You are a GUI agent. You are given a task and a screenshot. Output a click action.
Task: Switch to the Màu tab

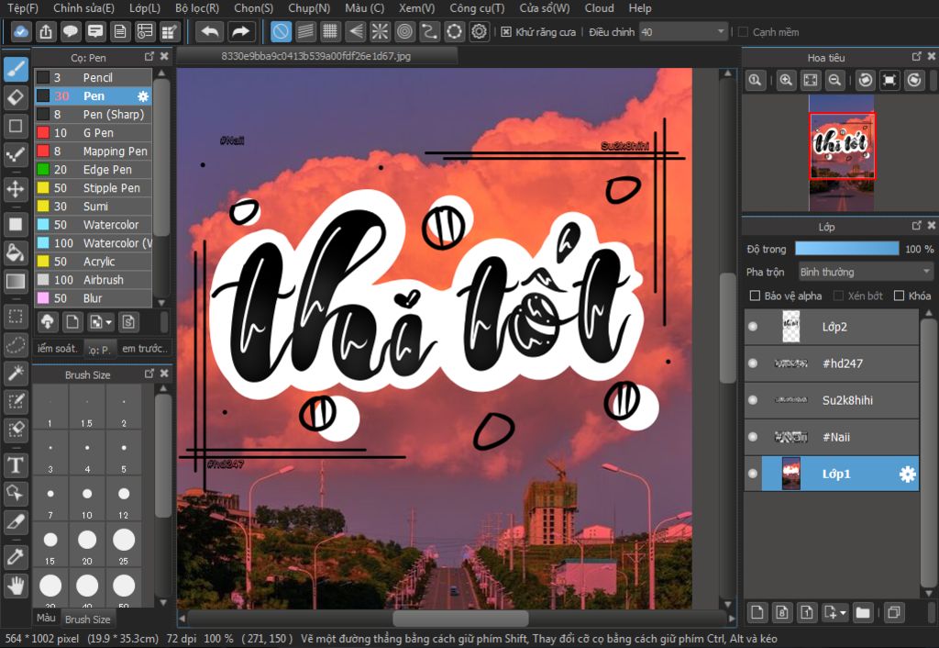46,618
